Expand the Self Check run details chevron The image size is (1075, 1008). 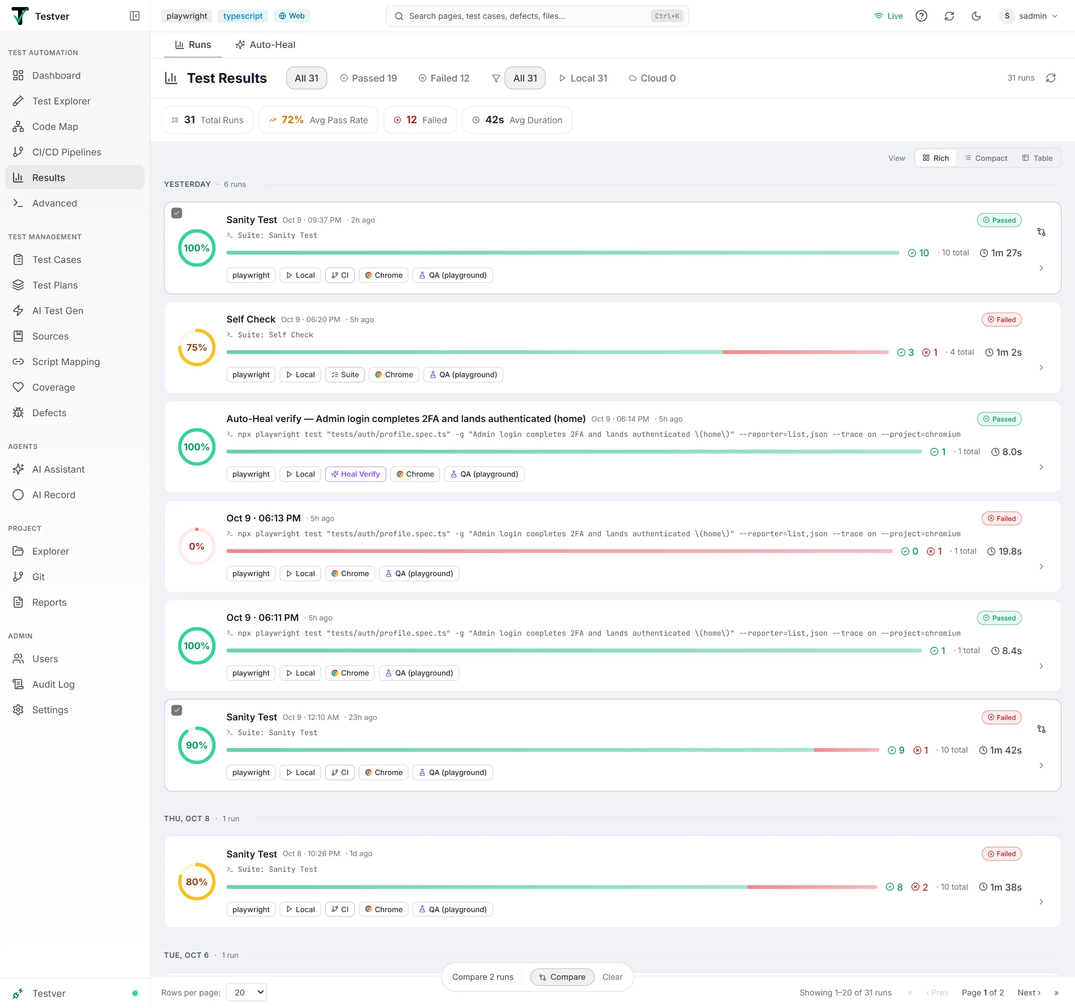[1041, 368]
